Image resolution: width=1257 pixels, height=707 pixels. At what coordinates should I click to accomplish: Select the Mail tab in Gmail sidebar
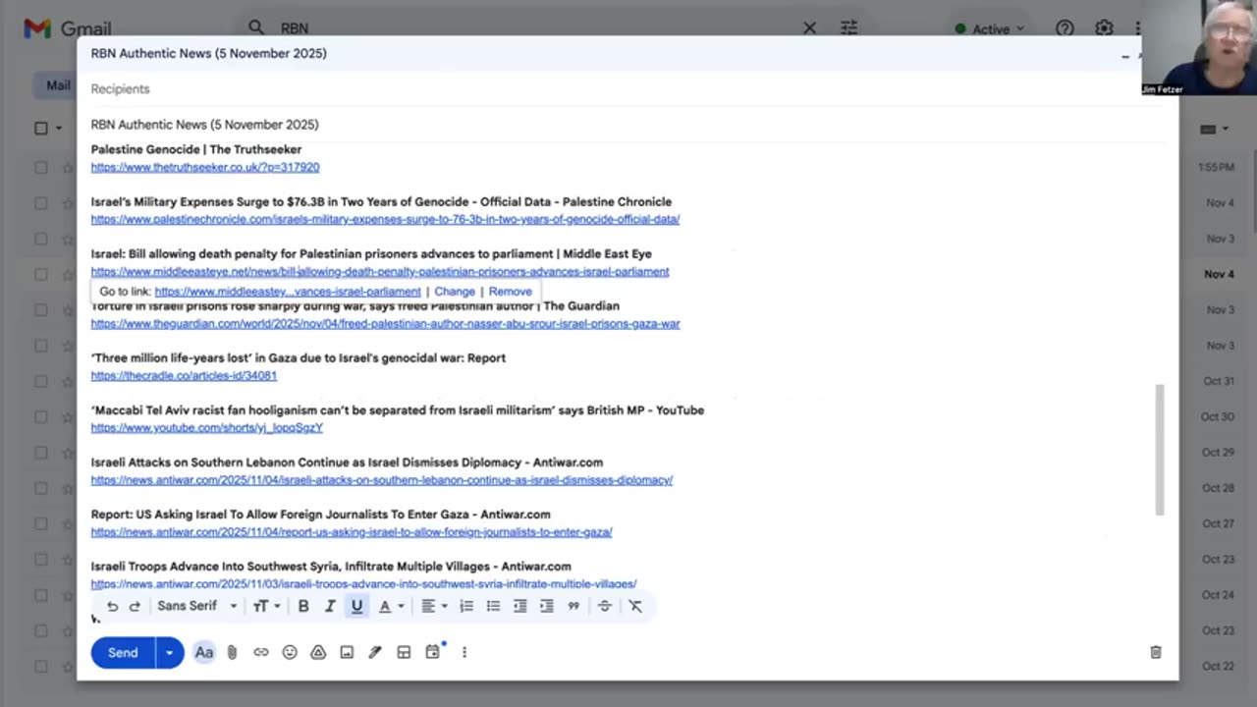tap(58, 85)
